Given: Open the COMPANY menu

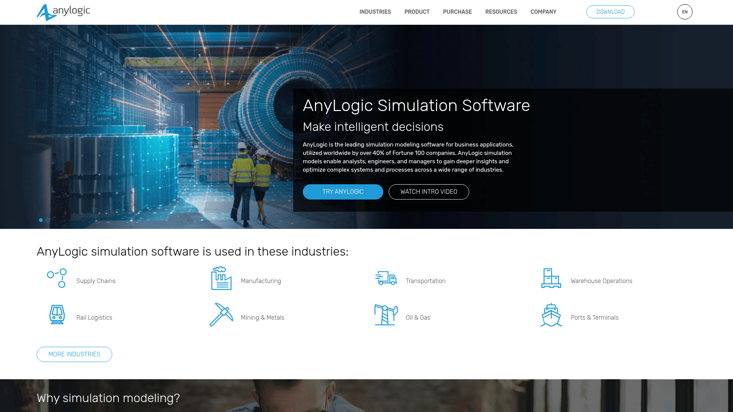Looking at the screenshot, I should pyautogui.click(x=543, y=12).
